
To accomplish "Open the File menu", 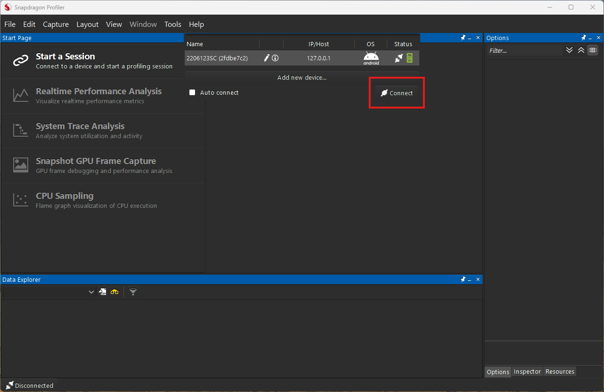I will click(10, 24).
